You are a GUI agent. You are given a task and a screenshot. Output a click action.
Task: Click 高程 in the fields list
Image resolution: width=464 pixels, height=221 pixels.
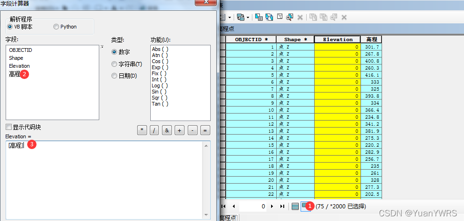15,74
